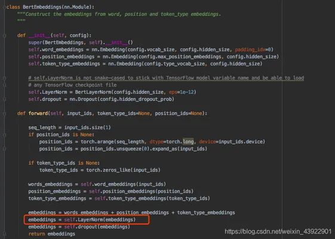Click the 'forward' function name
The image size is (335, 239).
(38, 114)
